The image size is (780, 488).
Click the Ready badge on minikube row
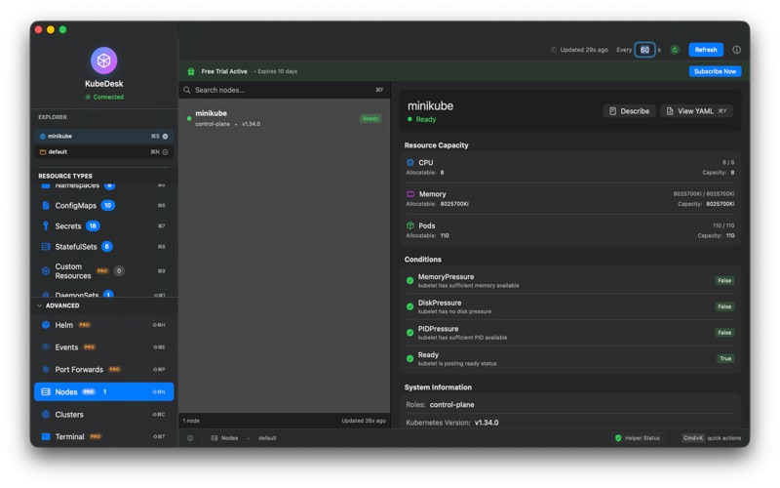click(x=370, y=118)
